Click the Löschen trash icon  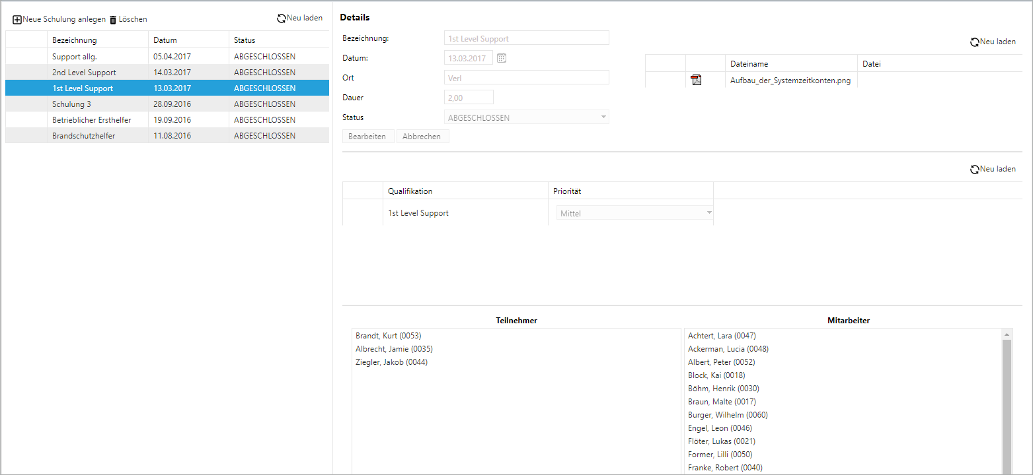coord(113,20)
